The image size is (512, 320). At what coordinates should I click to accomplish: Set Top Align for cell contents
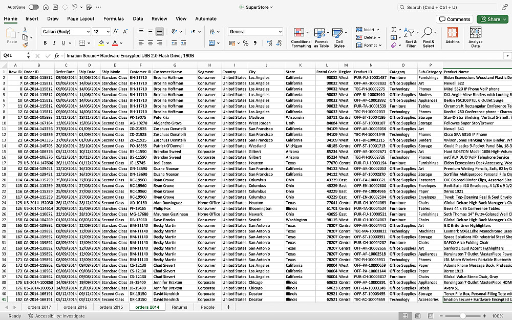click(x=141, y=31)
